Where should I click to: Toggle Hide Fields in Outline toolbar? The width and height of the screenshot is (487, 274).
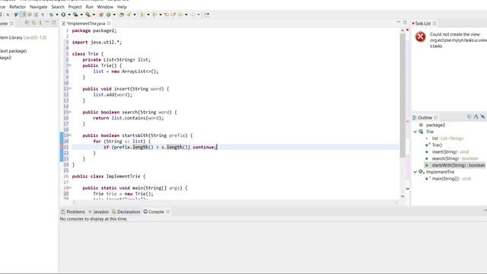coord(482,116)
